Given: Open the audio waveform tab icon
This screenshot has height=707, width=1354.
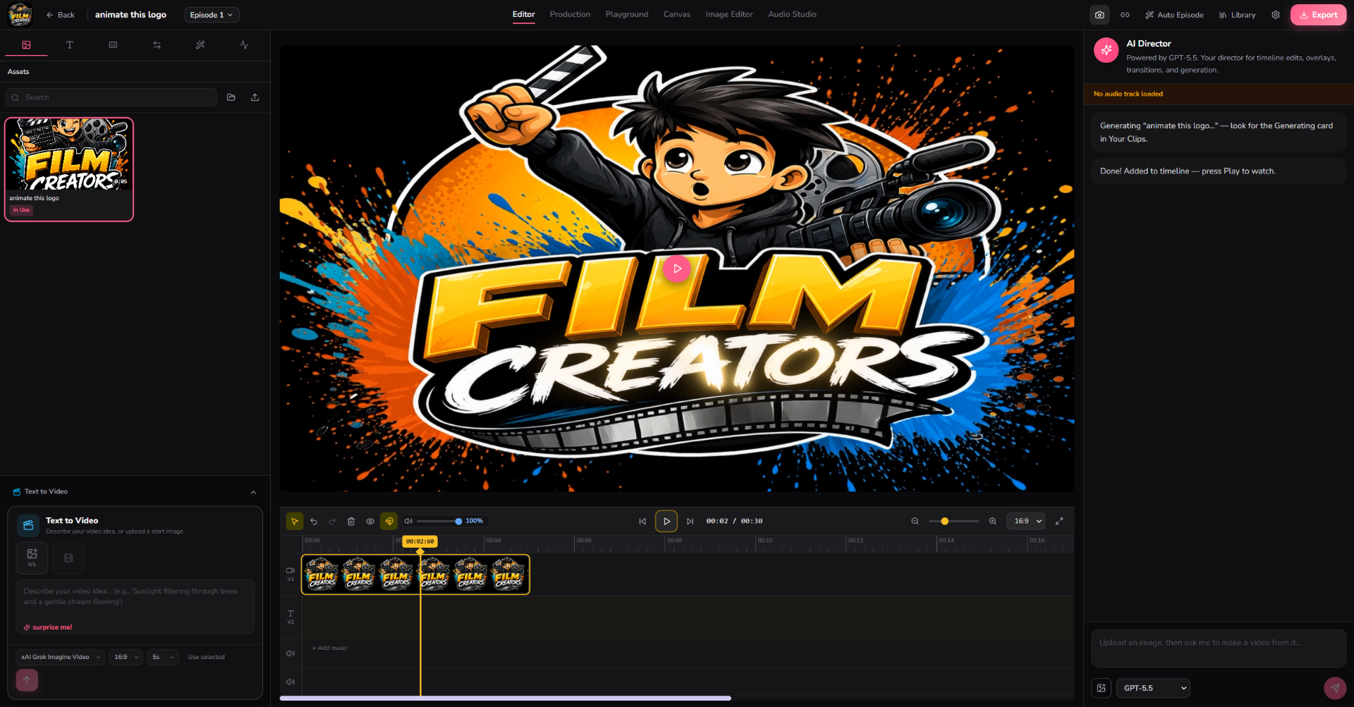Looking at the screenshot, I should coord(244,44).
